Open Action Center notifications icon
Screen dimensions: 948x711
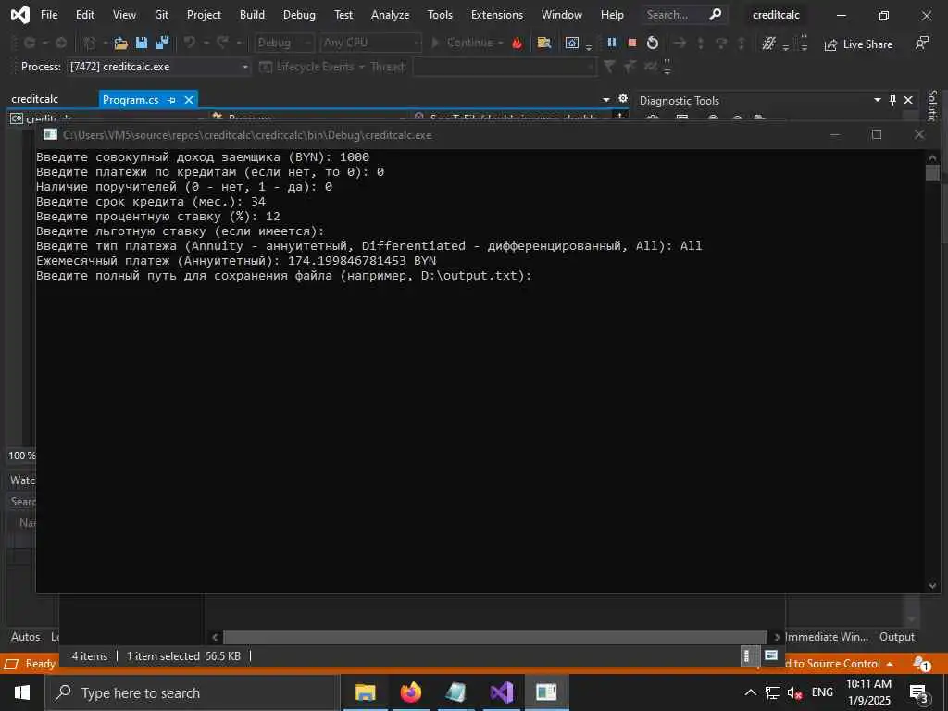coord(919,693)
